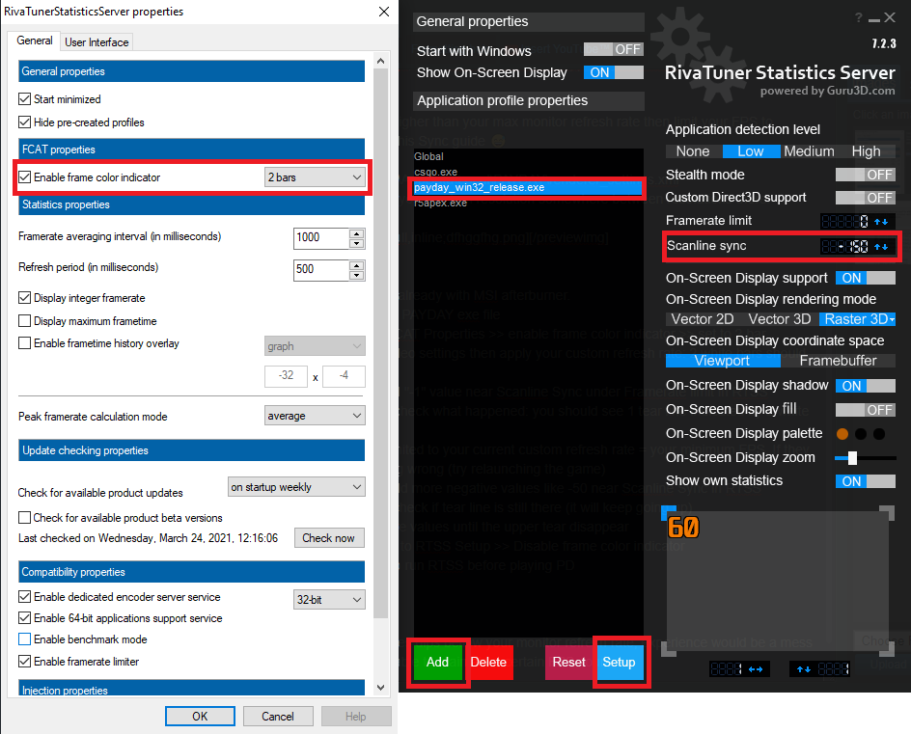
Task: Select the General tab
Action: (x=35, y=41)
